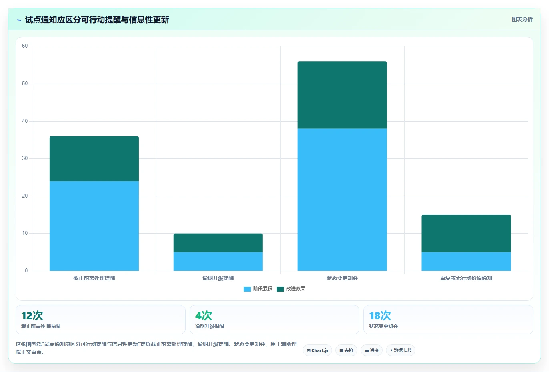This screenshot has height=372, width=549.
Task: Select the Chart.js tag chip
Action: (317, 350)
